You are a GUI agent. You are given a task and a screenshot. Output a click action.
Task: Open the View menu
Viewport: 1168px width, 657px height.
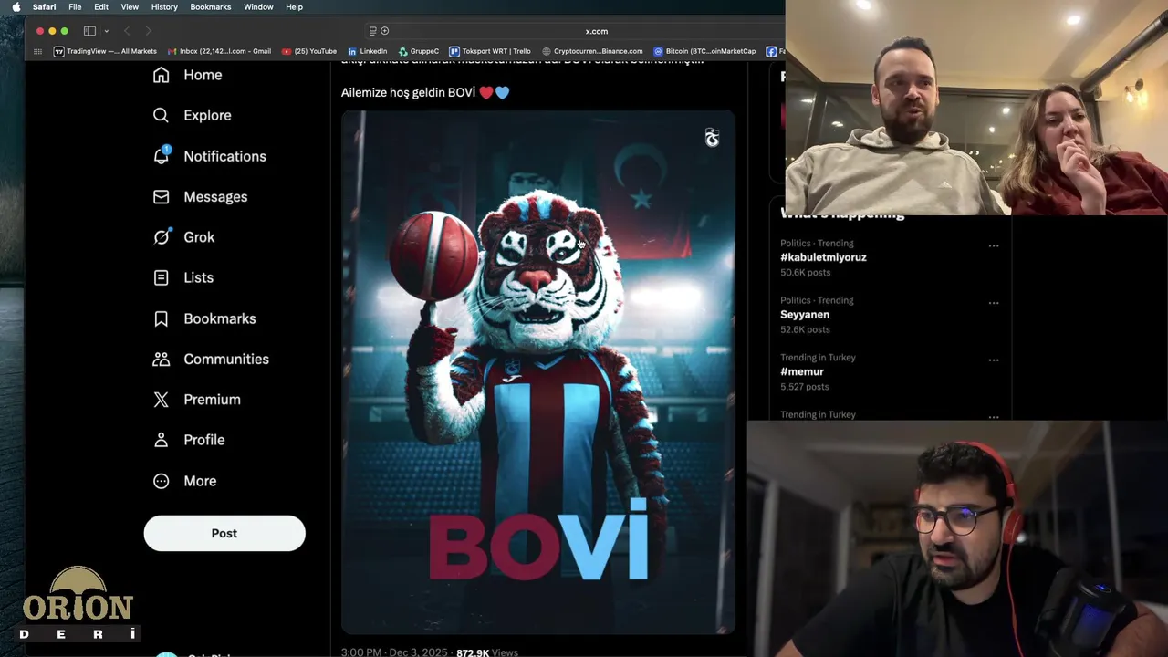(x=130, y=6)
